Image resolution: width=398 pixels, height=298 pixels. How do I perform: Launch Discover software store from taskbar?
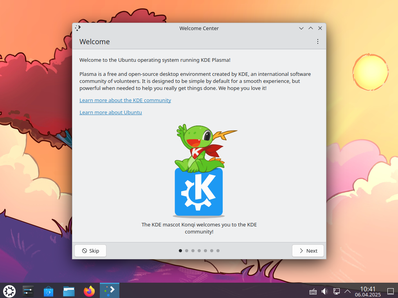pyautogui.click(x=49, y=291)
